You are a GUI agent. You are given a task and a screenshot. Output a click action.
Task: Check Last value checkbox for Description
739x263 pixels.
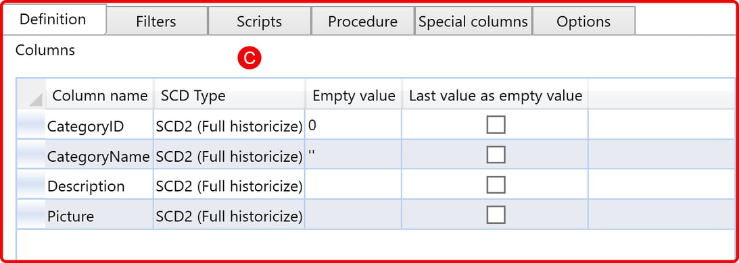pyautogui.click(x=496, y=185)
